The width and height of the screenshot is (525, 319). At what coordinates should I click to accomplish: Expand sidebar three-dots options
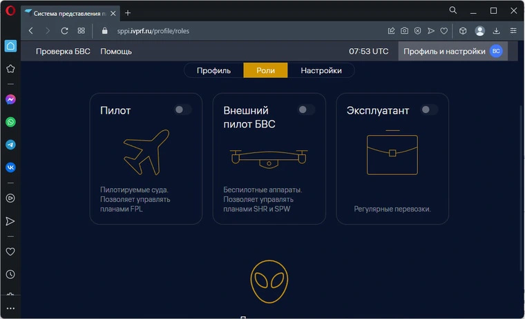(10, 308)
